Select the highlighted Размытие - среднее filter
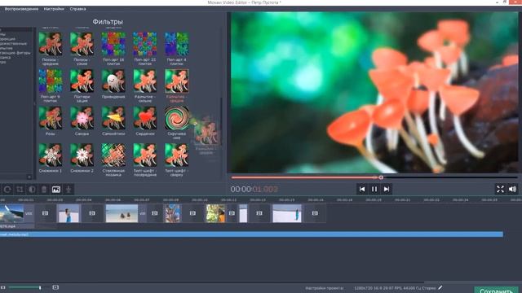This screenshot has height=293, width=522. [x=177, y=81]
